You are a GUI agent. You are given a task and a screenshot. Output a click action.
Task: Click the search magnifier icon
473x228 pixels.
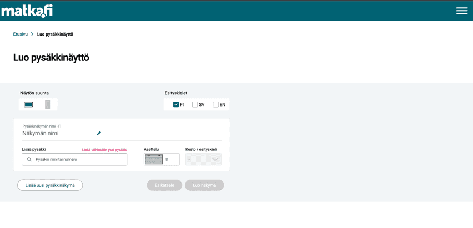29,159
